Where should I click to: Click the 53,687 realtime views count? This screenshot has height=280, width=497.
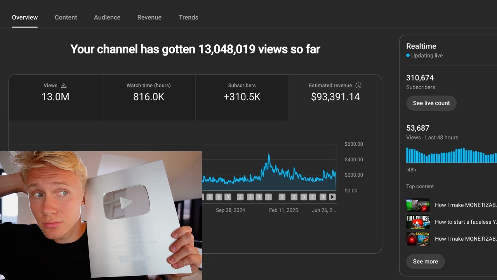click(418, 128)
